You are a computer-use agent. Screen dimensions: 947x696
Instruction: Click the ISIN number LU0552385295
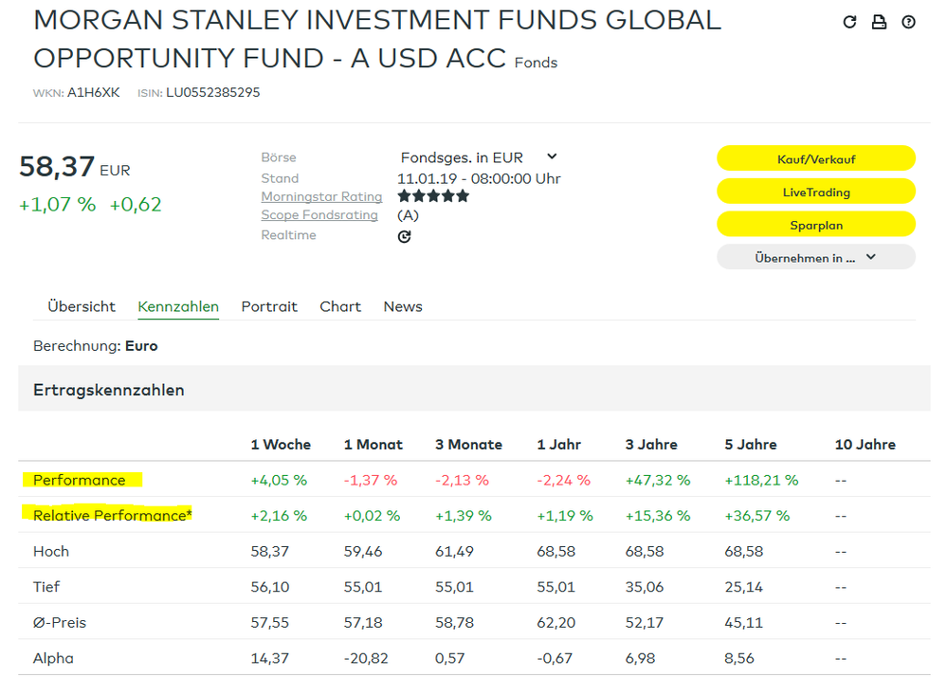tap(212, 93)
